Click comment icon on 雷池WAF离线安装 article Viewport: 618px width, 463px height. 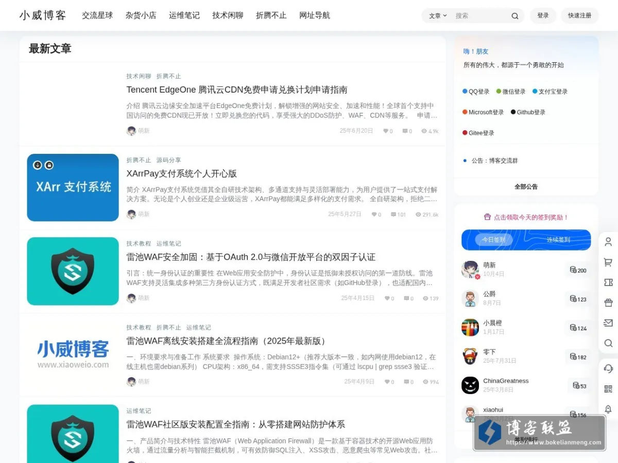[x=406, y=382]
